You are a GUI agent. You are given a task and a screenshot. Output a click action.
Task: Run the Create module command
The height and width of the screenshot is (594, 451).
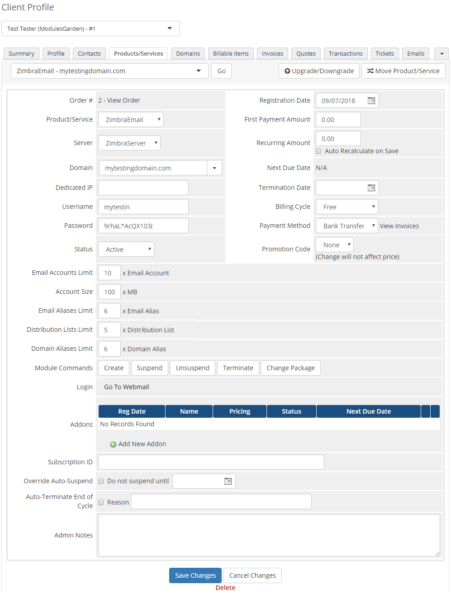[114, 368]
